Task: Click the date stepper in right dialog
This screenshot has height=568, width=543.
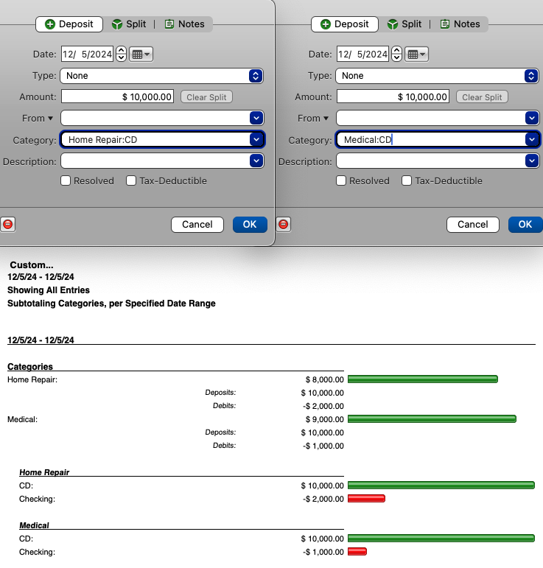Action: 396,54
